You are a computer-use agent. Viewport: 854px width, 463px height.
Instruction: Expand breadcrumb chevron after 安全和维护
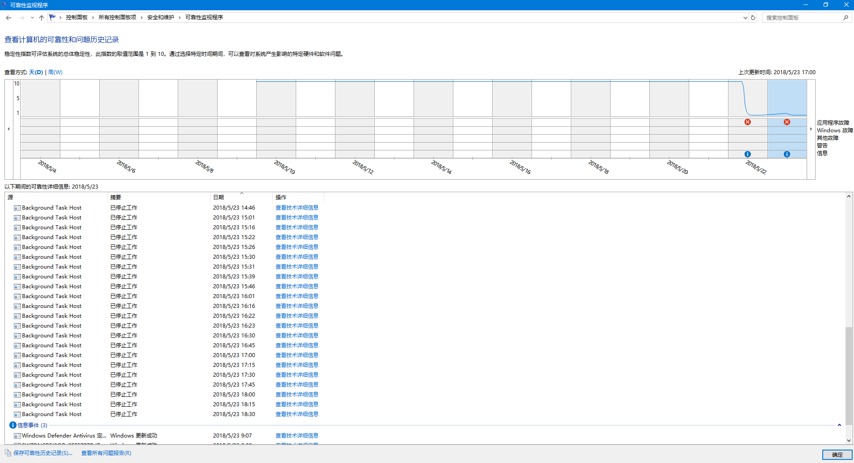(180, 17)
